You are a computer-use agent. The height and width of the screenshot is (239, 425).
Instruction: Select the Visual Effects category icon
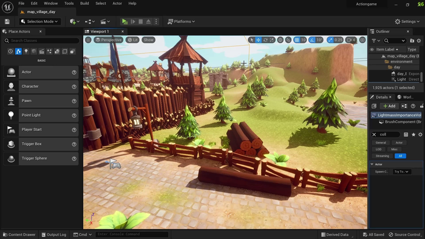[x=49, y=51]
